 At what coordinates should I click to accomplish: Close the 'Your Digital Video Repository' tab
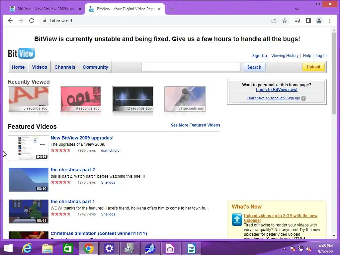point(159,9)
